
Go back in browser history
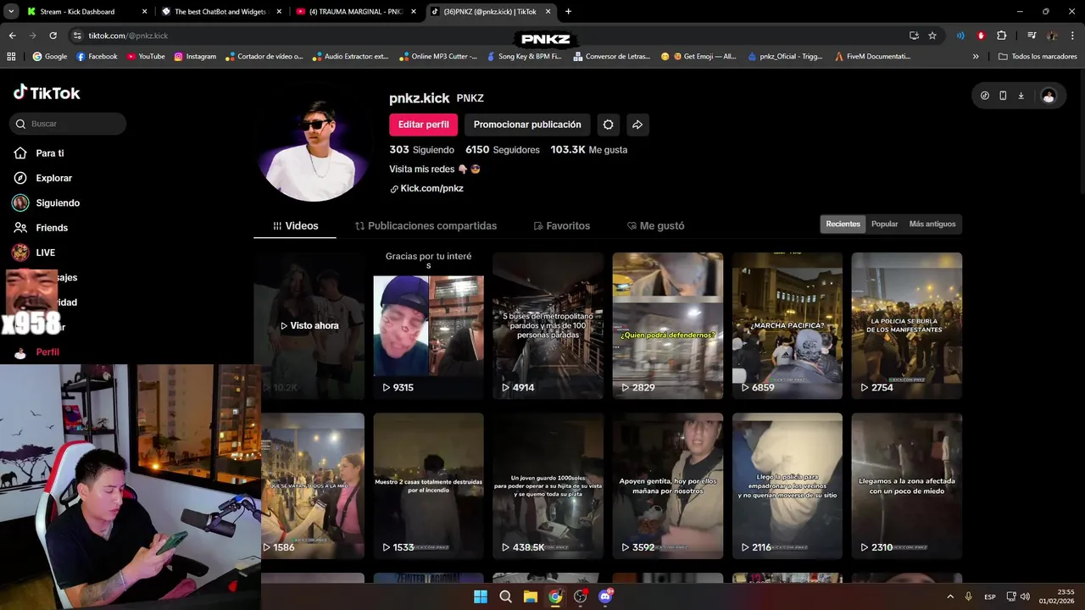click(x=13, y=36)
